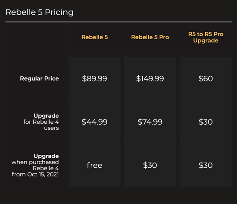Image resolution: width=237 pixels, height=204 pixels.
Task: Select the $74.99 Pro upgrade price
Action: 150,122
